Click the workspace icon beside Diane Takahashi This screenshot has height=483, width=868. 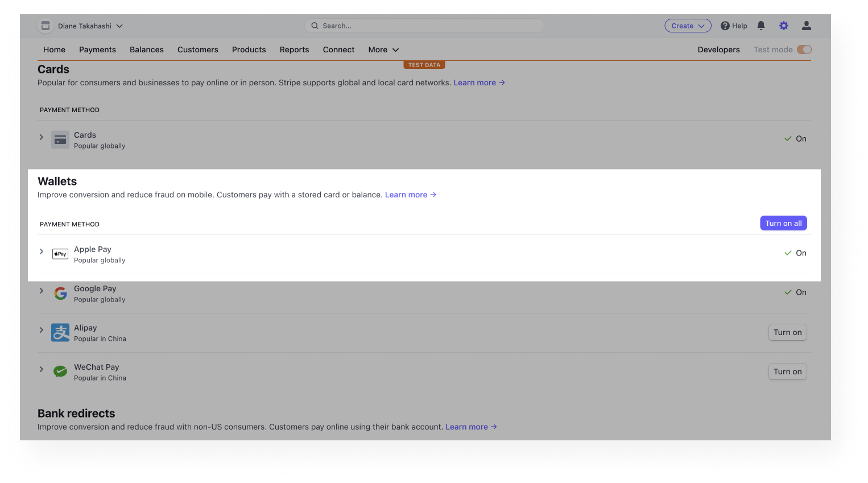pos(45,26)
